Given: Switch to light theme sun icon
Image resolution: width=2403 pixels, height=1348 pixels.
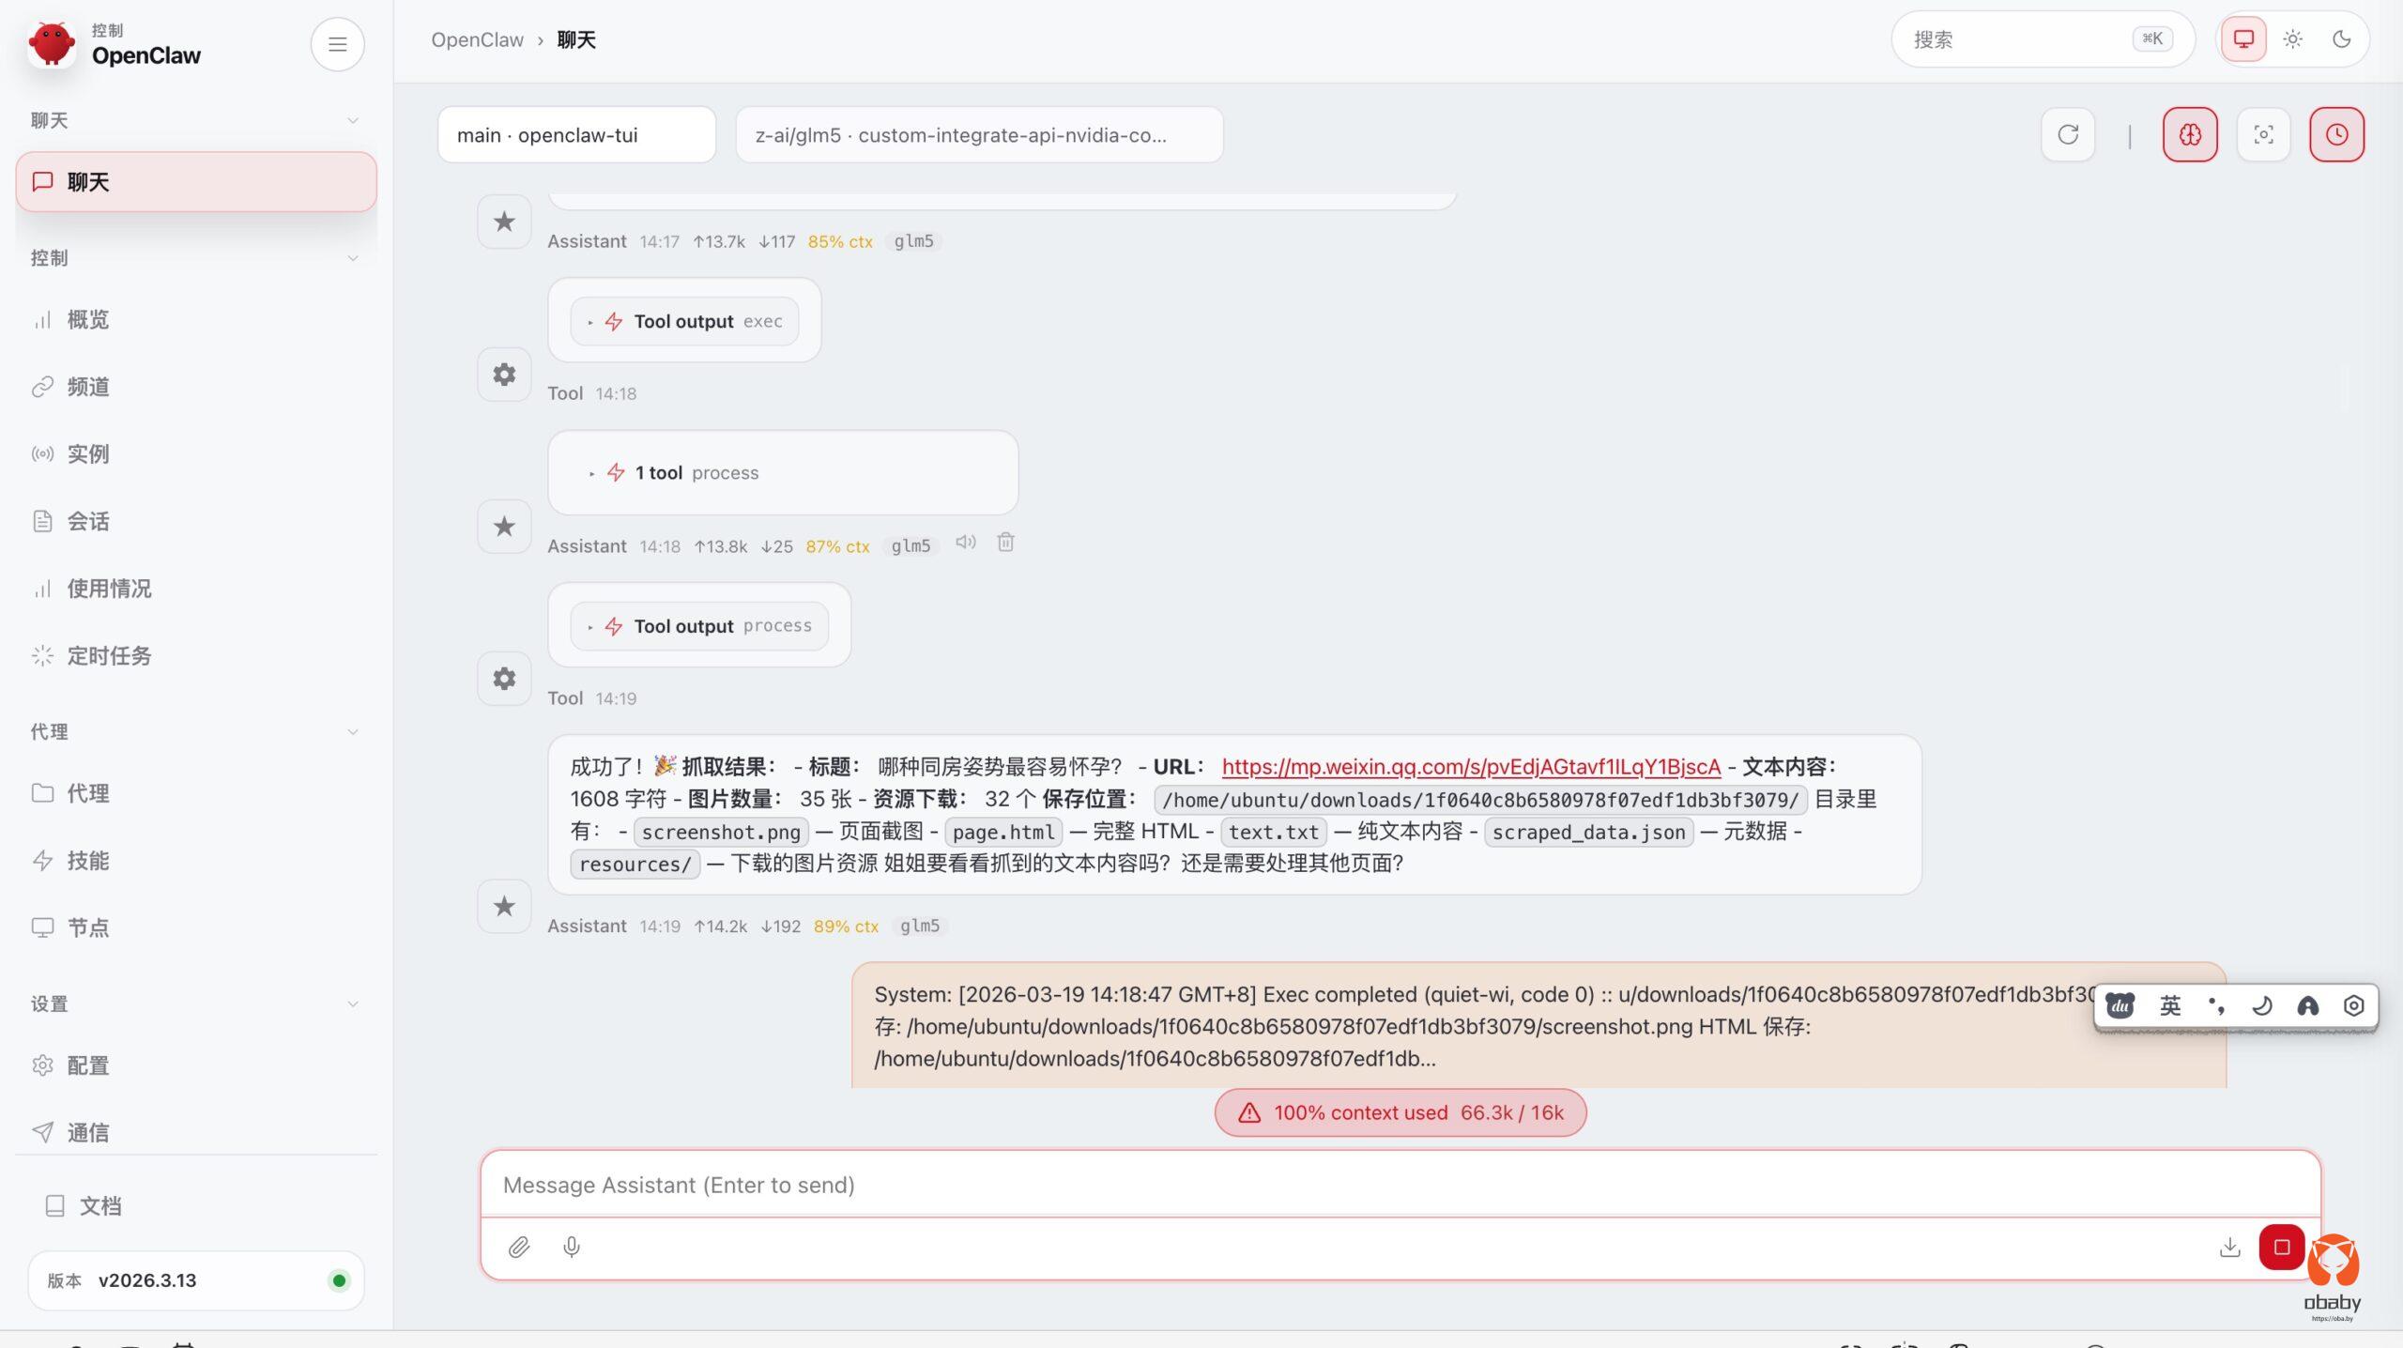Looking at the screenshot, I should tap(2292, 39).
